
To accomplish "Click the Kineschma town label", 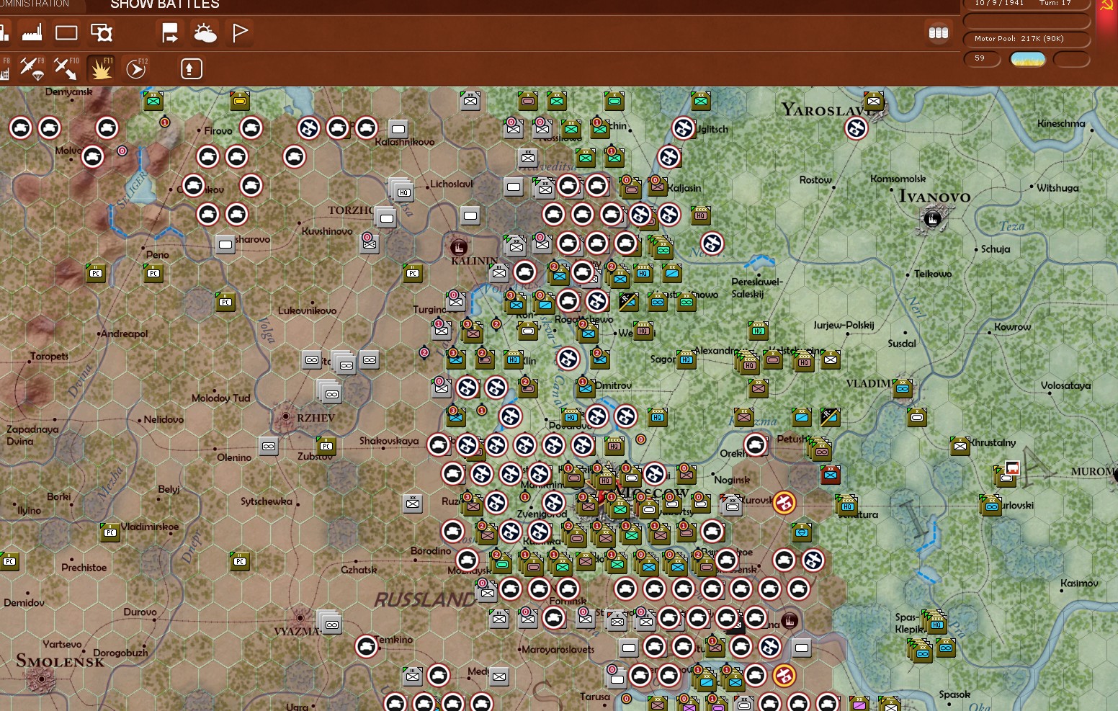I will click(1061, 123).
